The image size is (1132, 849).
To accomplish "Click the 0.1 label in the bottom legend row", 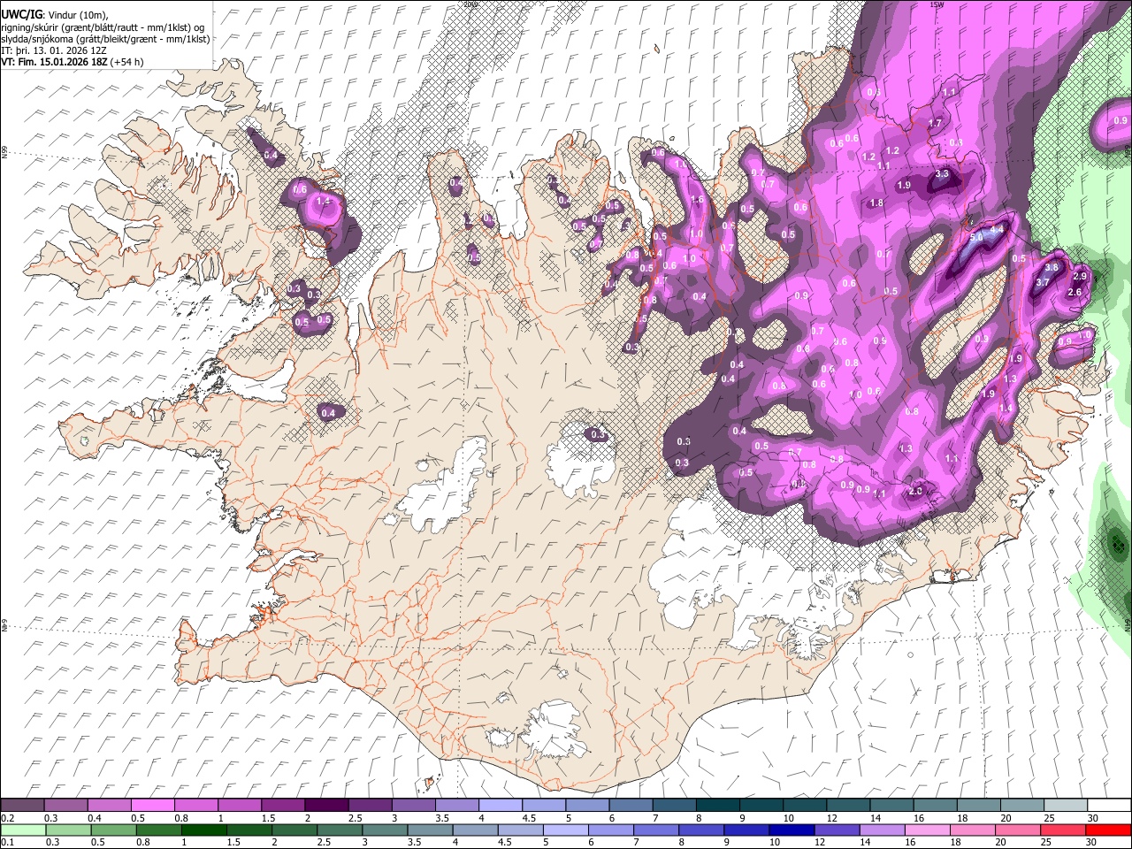I will coord(8,843).
